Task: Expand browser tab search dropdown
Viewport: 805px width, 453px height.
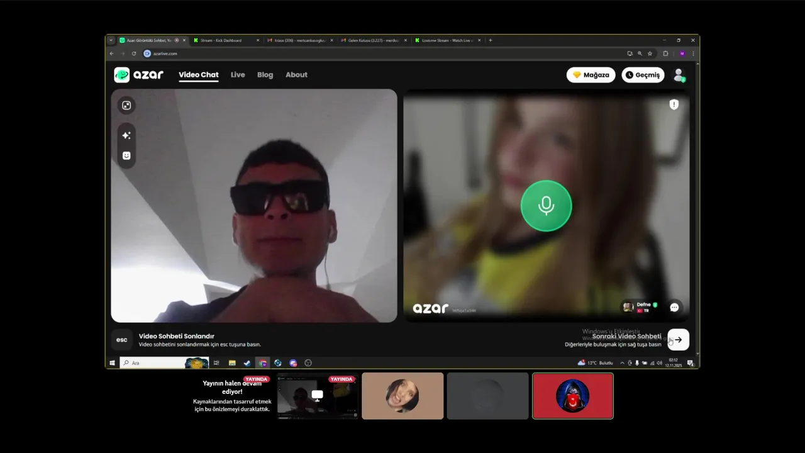Action: (111, 40)
